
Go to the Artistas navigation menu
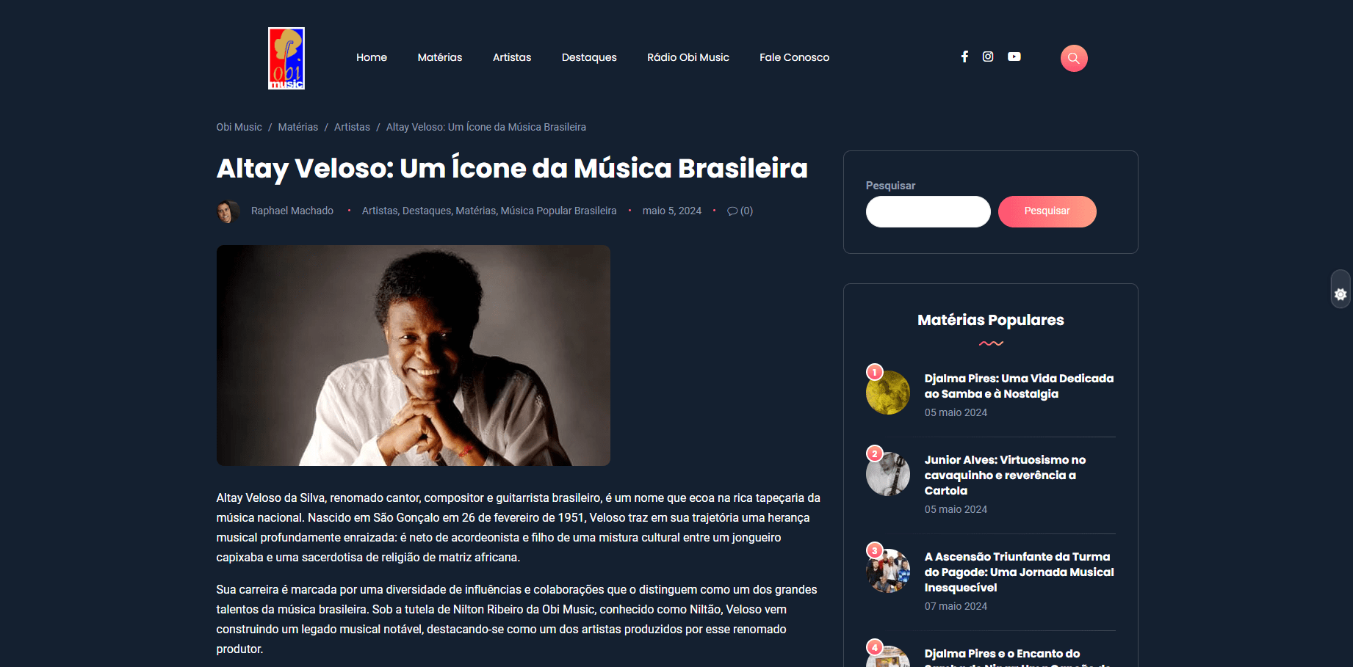(x=512, y=57)
